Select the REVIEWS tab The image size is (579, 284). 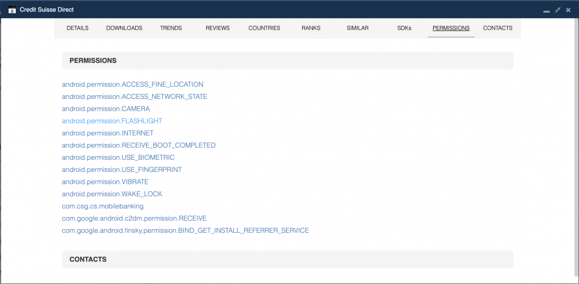pos(218,28)
